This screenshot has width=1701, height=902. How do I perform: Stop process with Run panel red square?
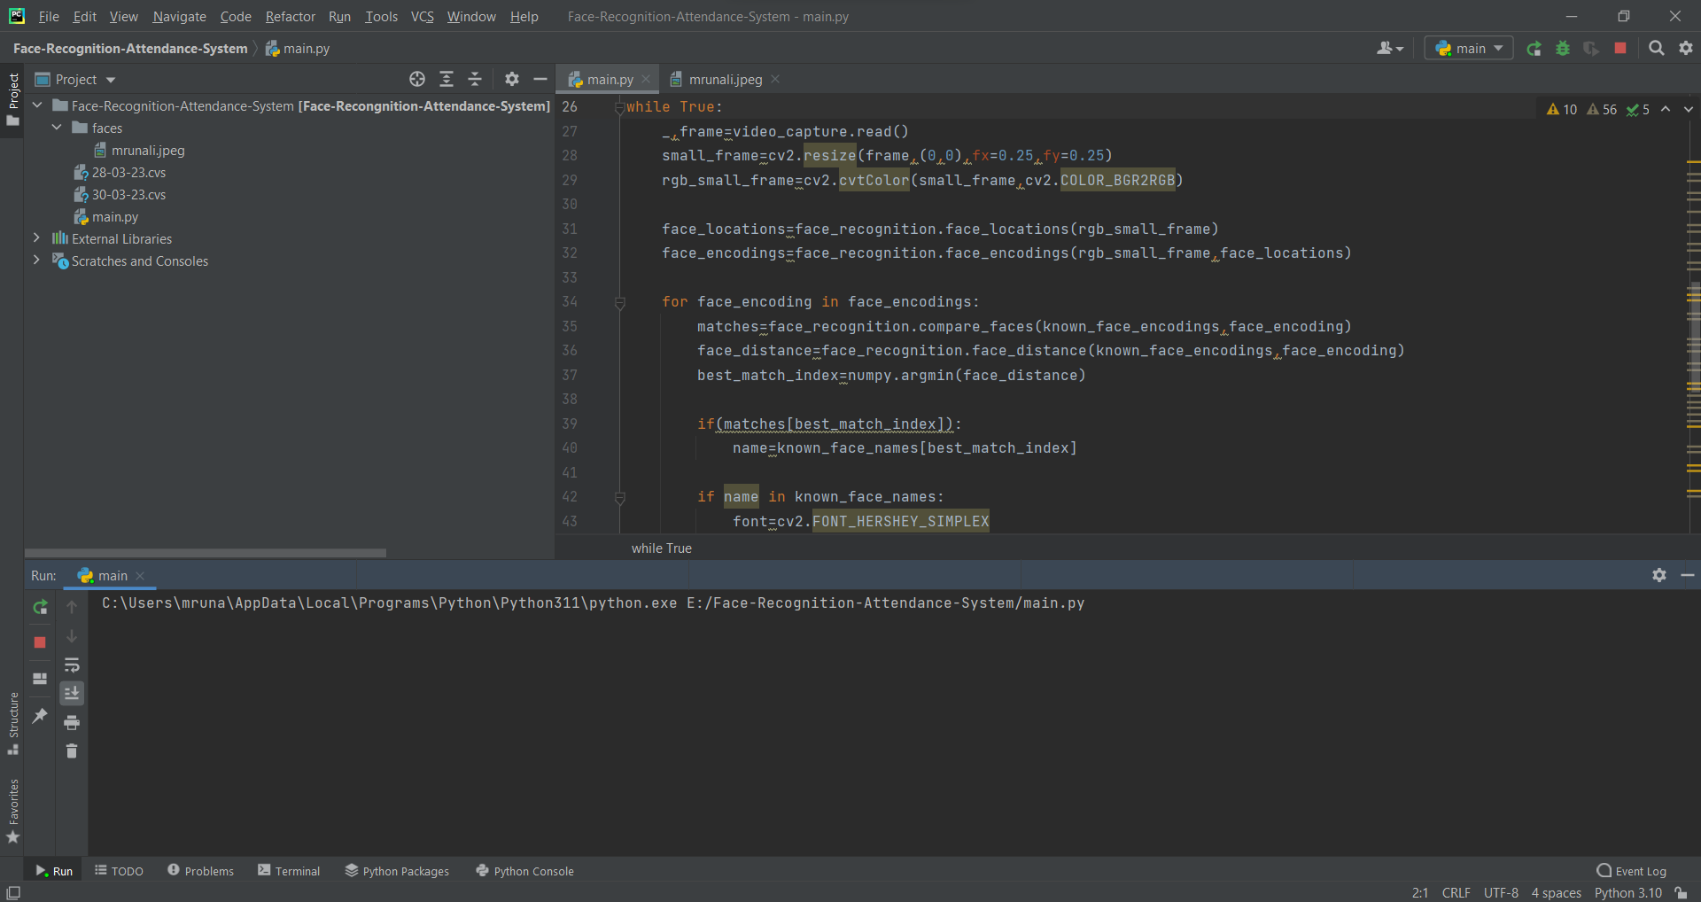pos(40,642)
